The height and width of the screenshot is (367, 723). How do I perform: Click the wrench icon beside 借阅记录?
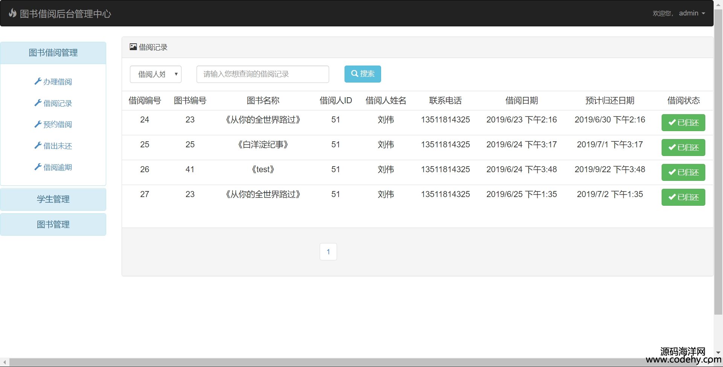coord(38,103)
